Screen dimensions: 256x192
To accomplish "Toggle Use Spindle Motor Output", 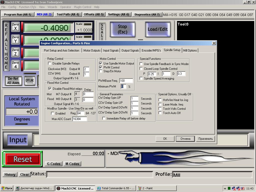I will coord(100,63).
